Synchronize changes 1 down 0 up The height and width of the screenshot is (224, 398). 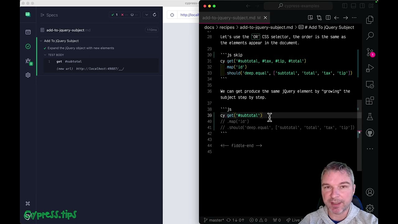click(x=236, y=220)
